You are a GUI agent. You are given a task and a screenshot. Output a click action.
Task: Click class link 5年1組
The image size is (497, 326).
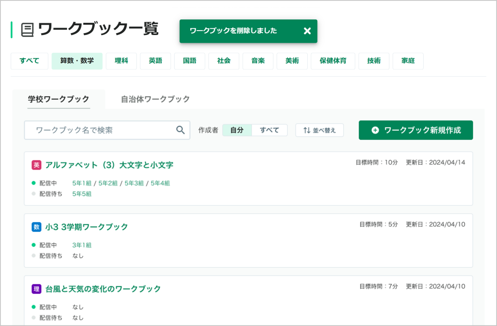coord(82,183)
